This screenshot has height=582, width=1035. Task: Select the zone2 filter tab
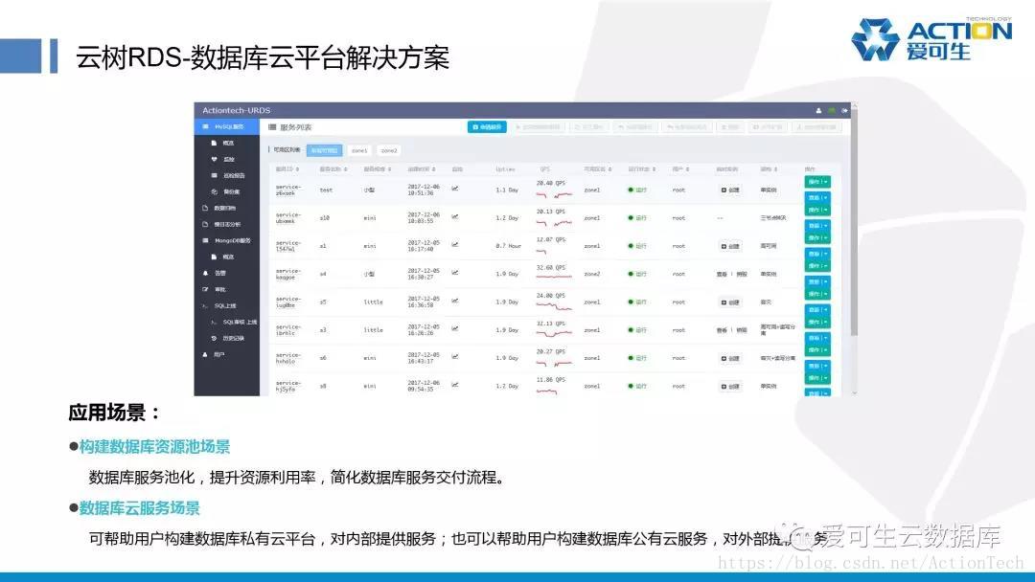[x=389, y=150]
